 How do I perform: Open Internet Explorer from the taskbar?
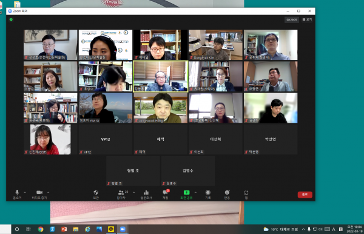tap(87, 229)
